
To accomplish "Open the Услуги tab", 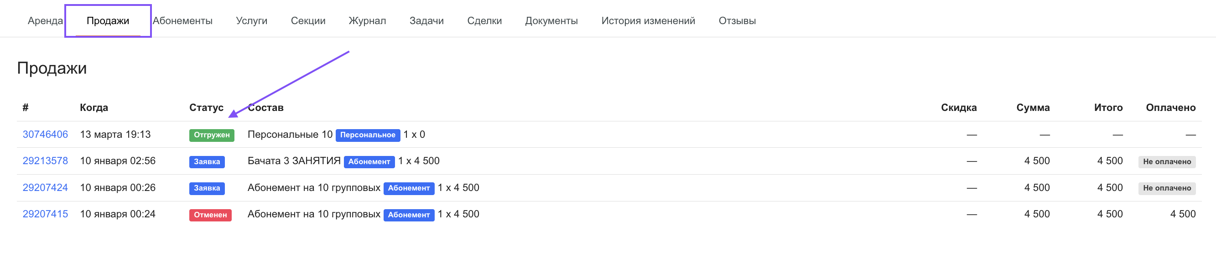I will click(x=251, y=21).
